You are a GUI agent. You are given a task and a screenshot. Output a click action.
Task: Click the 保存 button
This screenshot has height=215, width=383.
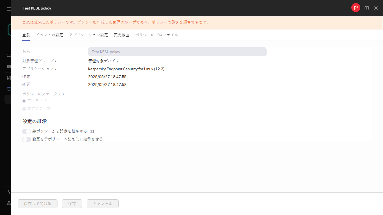click(x=72, y=204)
